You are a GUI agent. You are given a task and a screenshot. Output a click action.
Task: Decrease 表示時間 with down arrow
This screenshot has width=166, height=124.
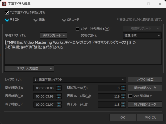(59, 98)
